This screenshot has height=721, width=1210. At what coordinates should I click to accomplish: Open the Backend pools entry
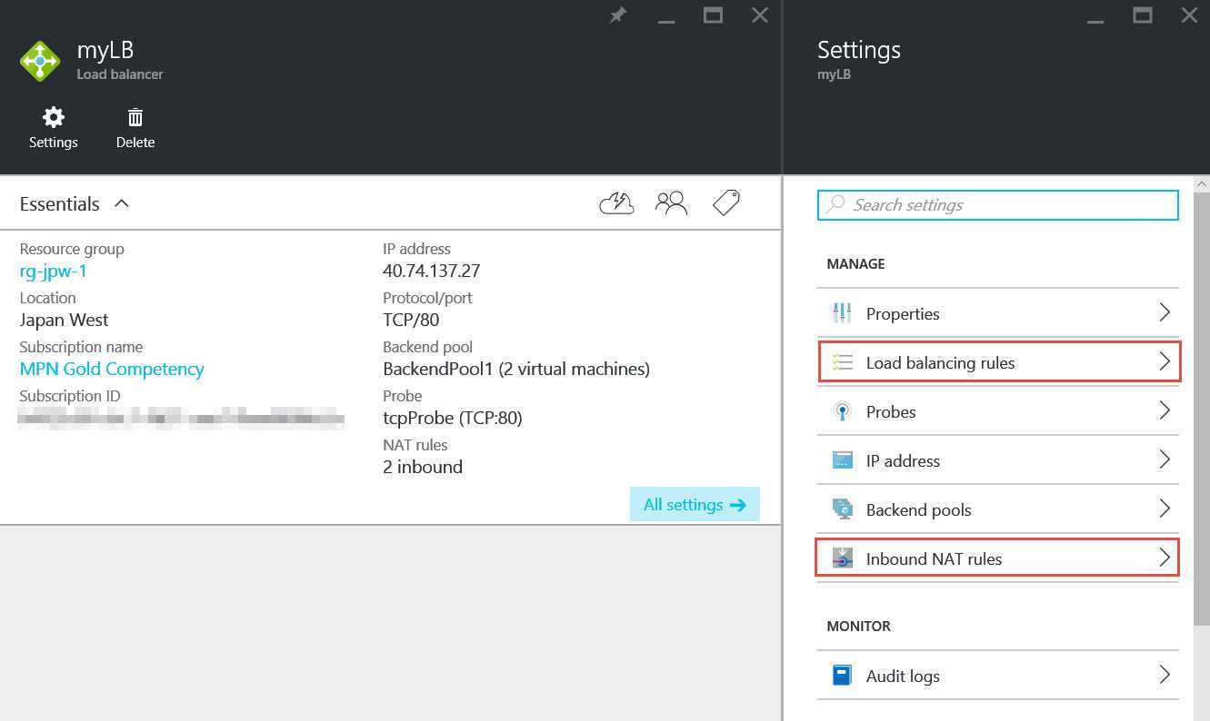pos(998,509)
